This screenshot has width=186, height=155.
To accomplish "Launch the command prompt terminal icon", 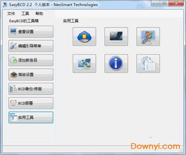I will (x=116, y=37).
